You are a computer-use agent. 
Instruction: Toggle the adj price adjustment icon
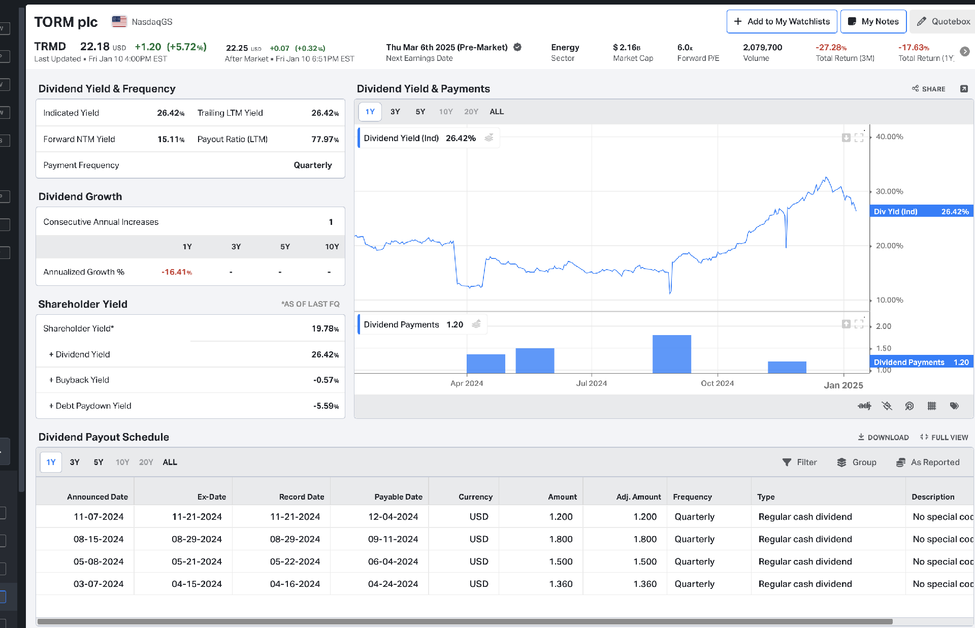point(864,406)
